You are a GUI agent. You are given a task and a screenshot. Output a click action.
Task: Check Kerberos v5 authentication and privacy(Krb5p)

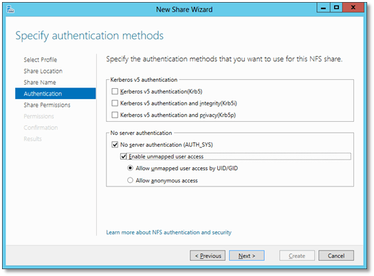point(115,115)
